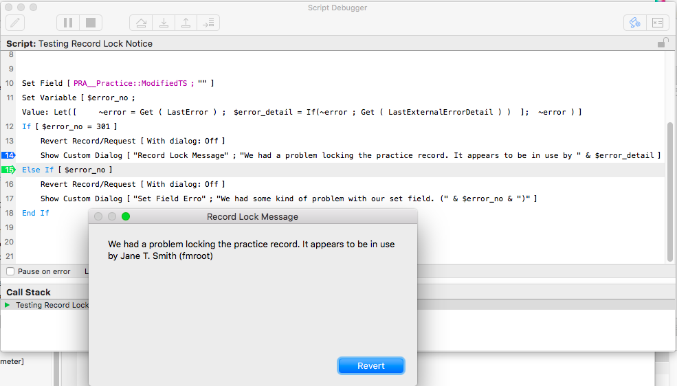Pause script execution in the debugger
Viewport: 677px width, 386px height.
(68, 23)
